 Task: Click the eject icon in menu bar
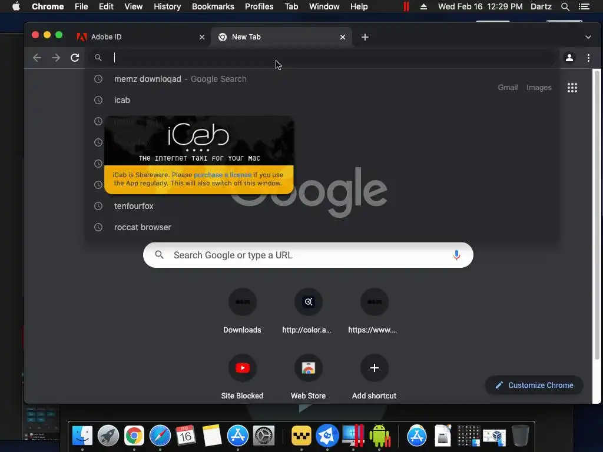[423, 6]
